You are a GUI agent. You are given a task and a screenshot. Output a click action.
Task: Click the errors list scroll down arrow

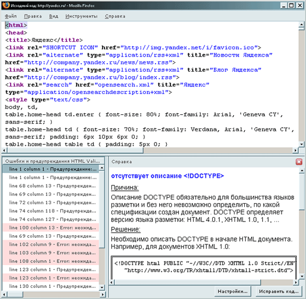(x=102, y=287)
